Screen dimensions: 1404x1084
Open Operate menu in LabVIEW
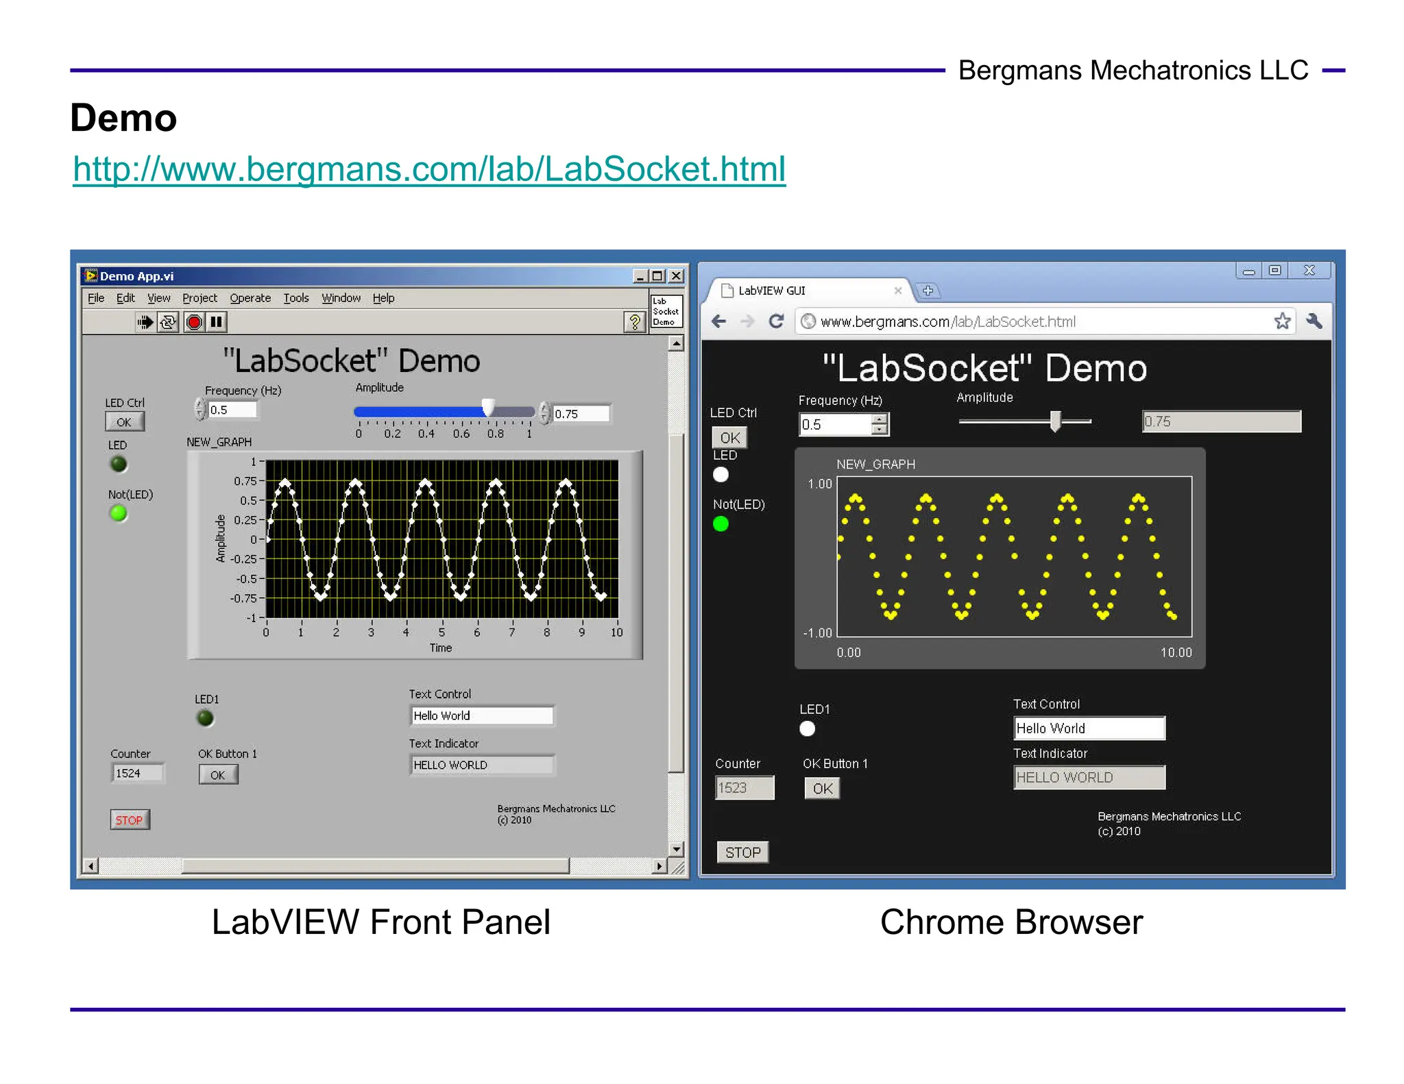pyautogui.click(x=250, y=298)
